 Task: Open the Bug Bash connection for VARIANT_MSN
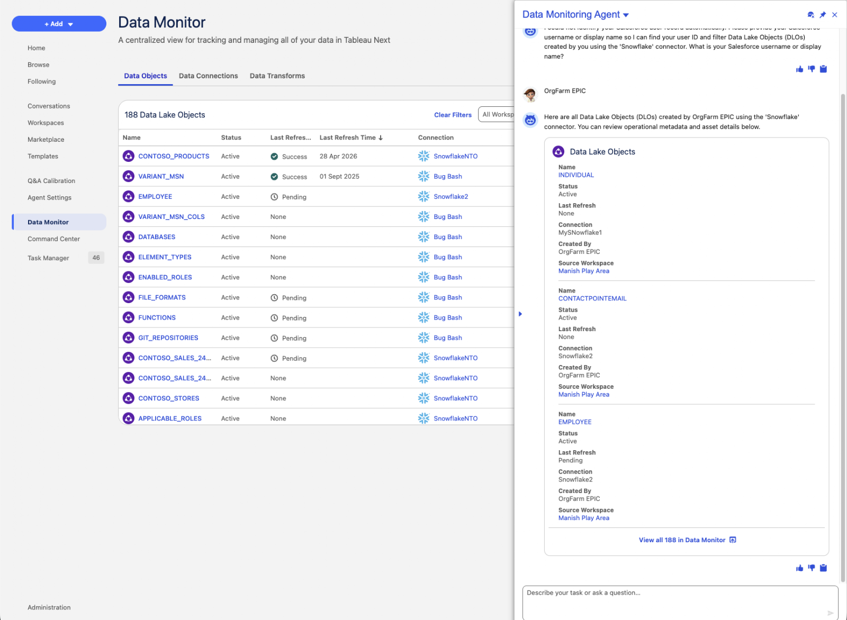(448, 176)
